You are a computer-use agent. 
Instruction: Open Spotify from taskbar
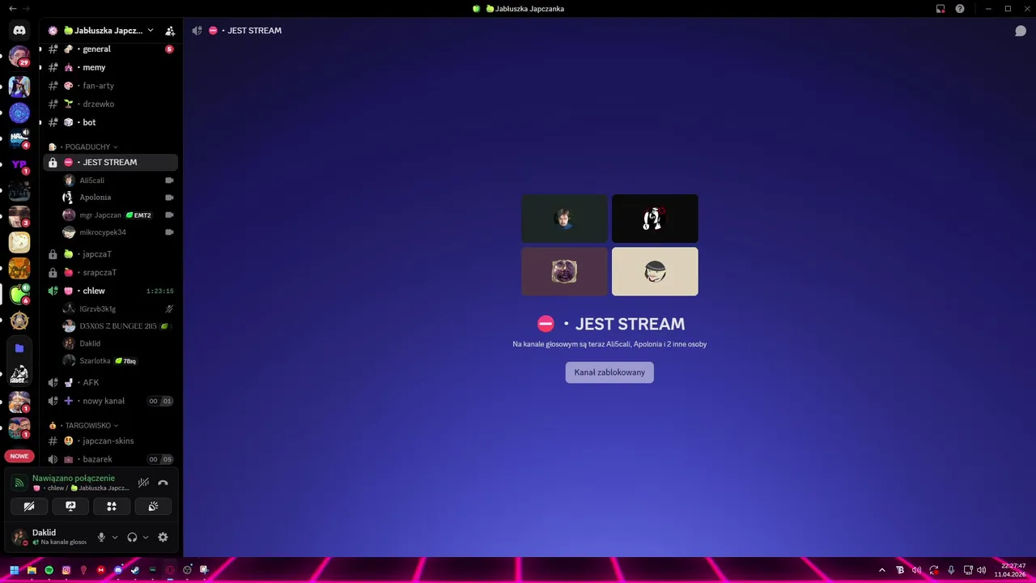click(x=49, y=570)
